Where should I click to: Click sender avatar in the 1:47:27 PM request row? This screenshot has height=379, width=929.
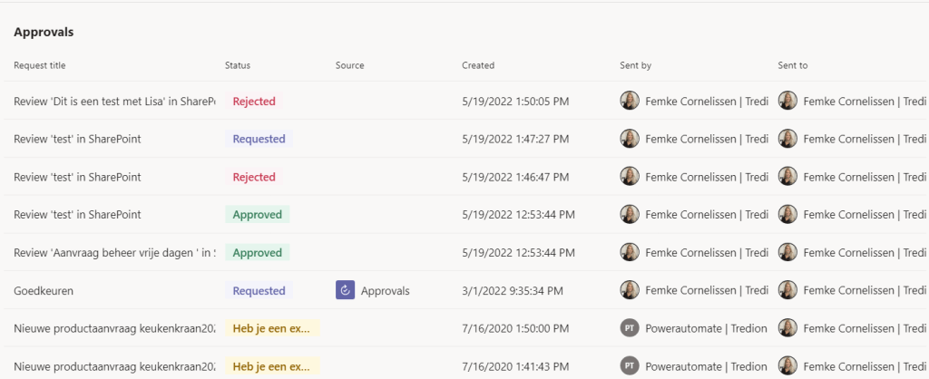pyautogui.click(x=630, y=139)
